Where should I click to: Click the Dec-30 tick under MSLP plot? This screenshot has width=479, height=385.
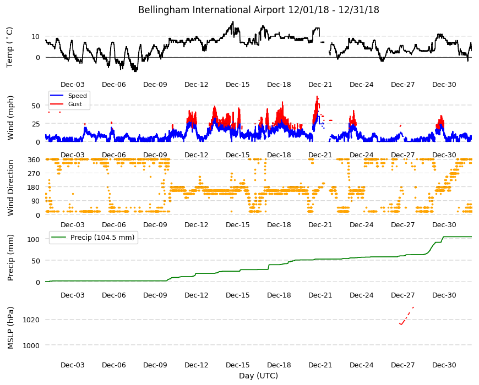(x=444, y=365)
